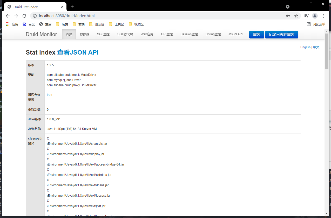Select the charsets.jar classpath line
This screenshot has width=331, height=218.
tap(77, 144)
